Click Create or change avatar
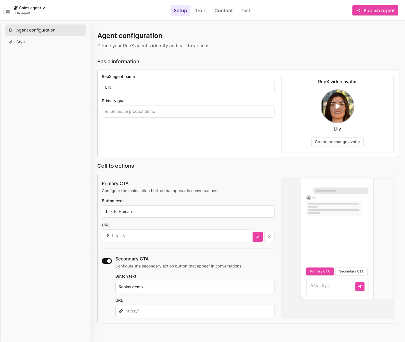Viewport: 405px width, 342px height. [337, 142]
